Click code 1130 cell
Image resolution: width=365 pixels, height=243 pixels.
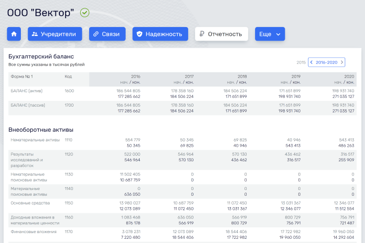point(69,174)
